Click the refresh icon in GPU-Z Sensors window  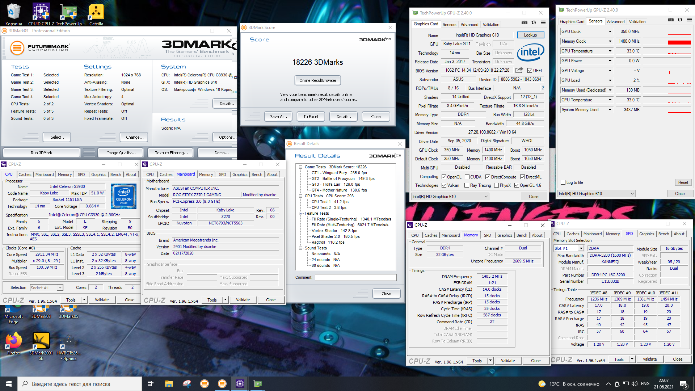(x=680, y=20)
